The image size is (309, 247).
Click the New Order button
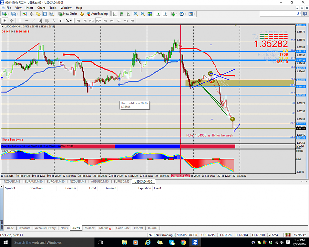click(x=68, y=14)
